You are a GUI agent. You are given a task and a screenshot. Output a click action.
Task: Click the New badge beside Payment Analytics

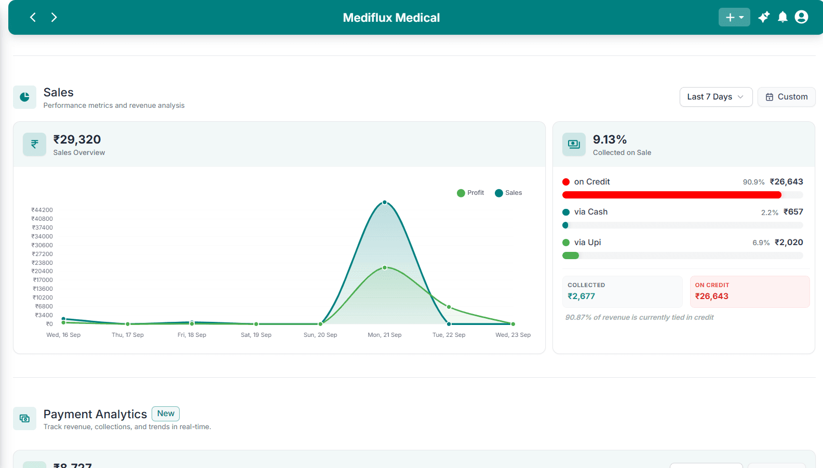coord(166,414)
